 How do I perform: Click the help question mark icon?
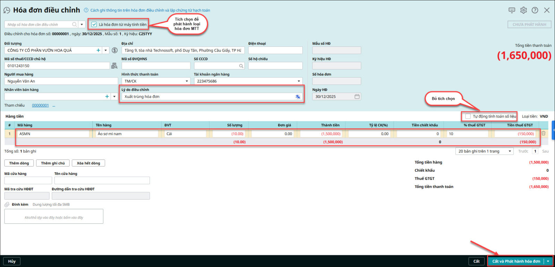point(535,10)
